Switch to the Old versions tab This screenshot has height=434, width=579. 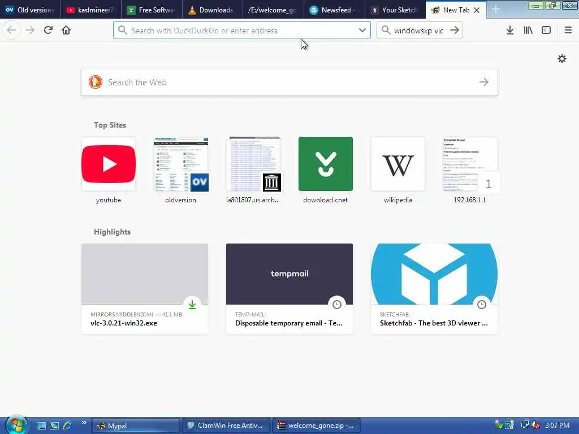pyautogui.click(x=30, y=10)
